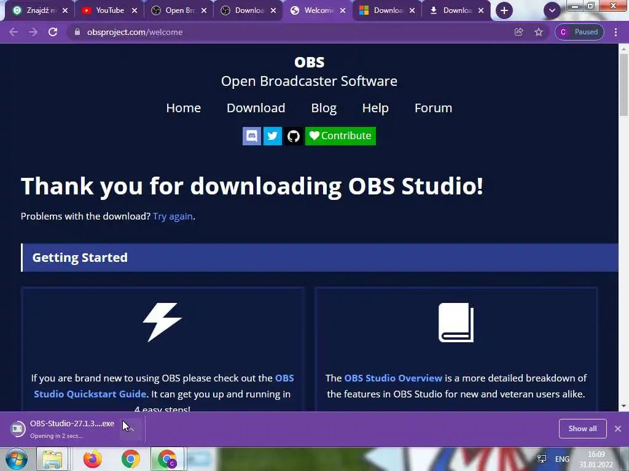Image resolution: width=629 pixels, height=471 pixels.
Task: Open the Help menu item
Action: click(375, 108)
